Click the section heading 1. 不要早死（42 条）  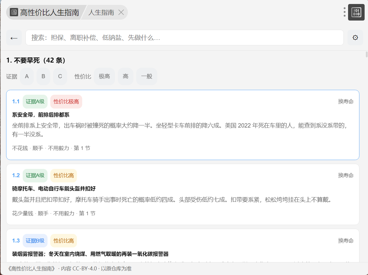tap(36, 60)
